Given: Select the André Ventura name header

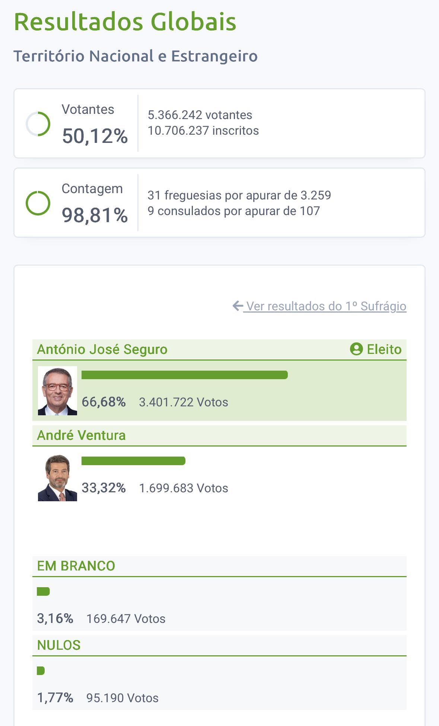Looking at the screenshot, I should [x=82, y=435].
